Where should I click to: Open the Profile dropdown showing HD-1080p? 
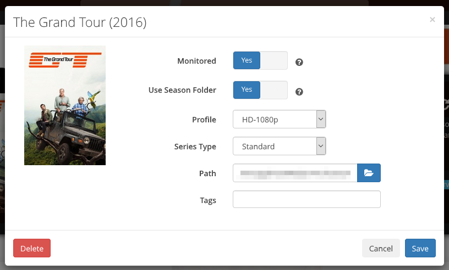279,119
